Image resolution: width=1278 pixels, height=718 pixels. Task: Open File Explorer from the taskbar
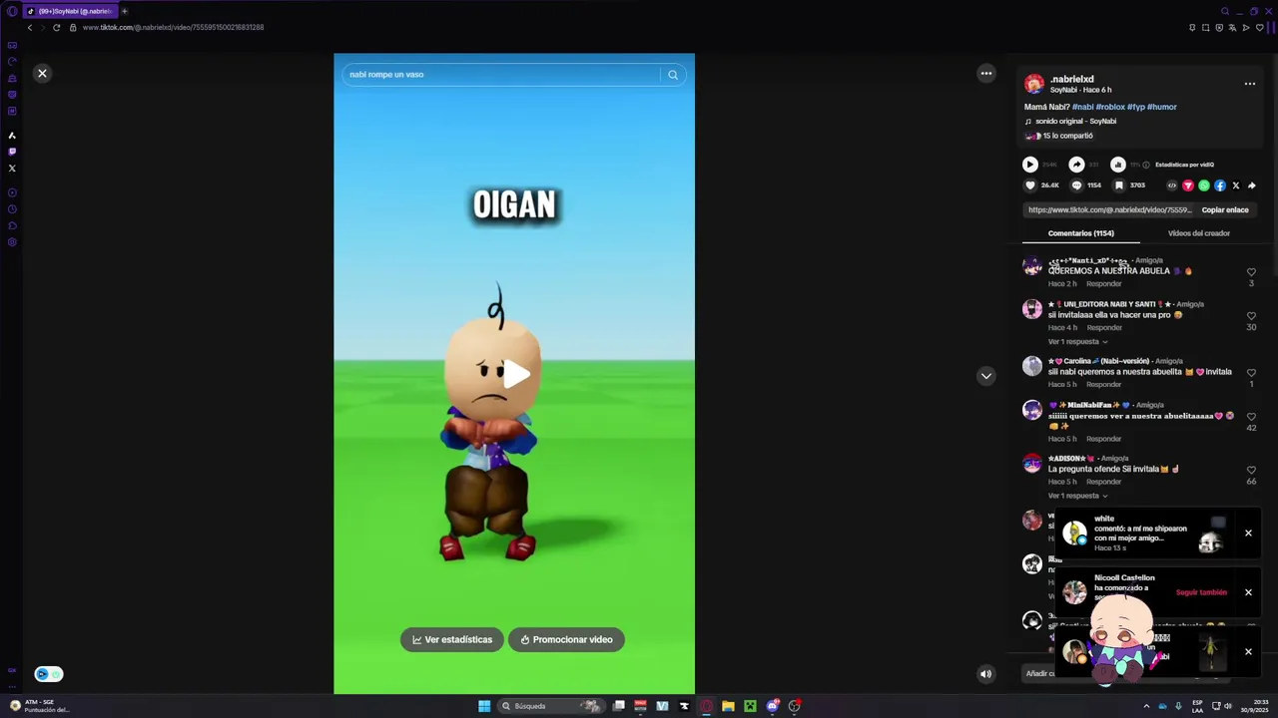point(728,706)
